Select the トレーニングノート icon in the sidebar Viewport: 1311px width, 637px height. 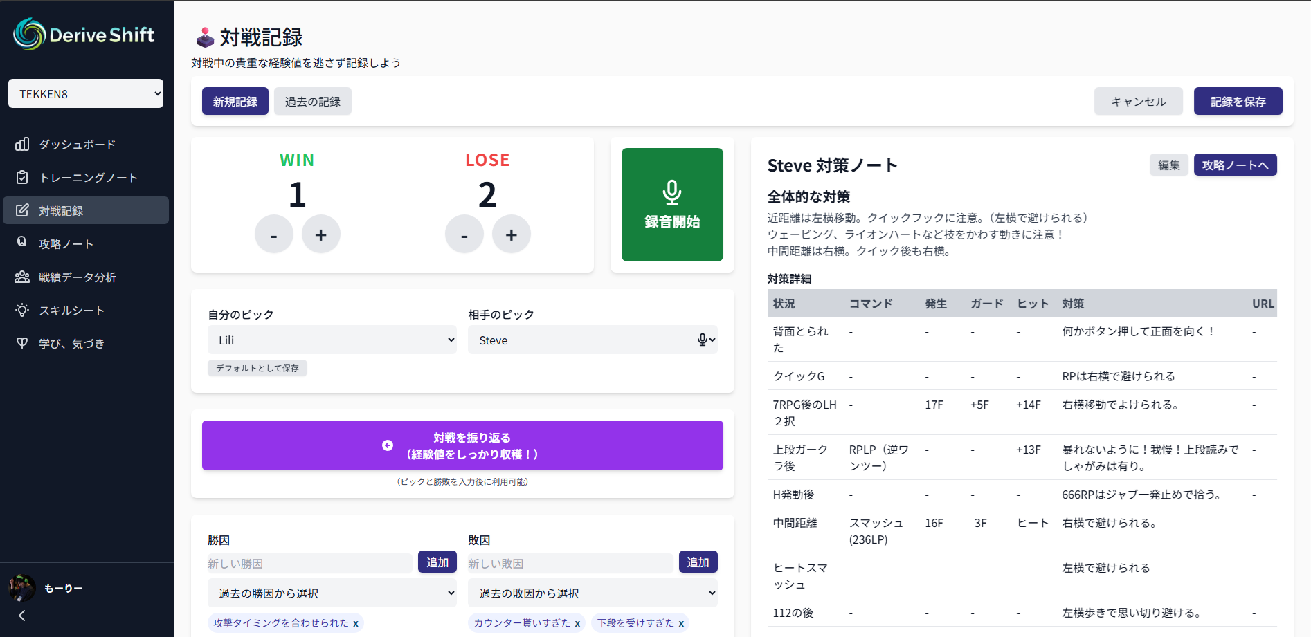point(23,177)
